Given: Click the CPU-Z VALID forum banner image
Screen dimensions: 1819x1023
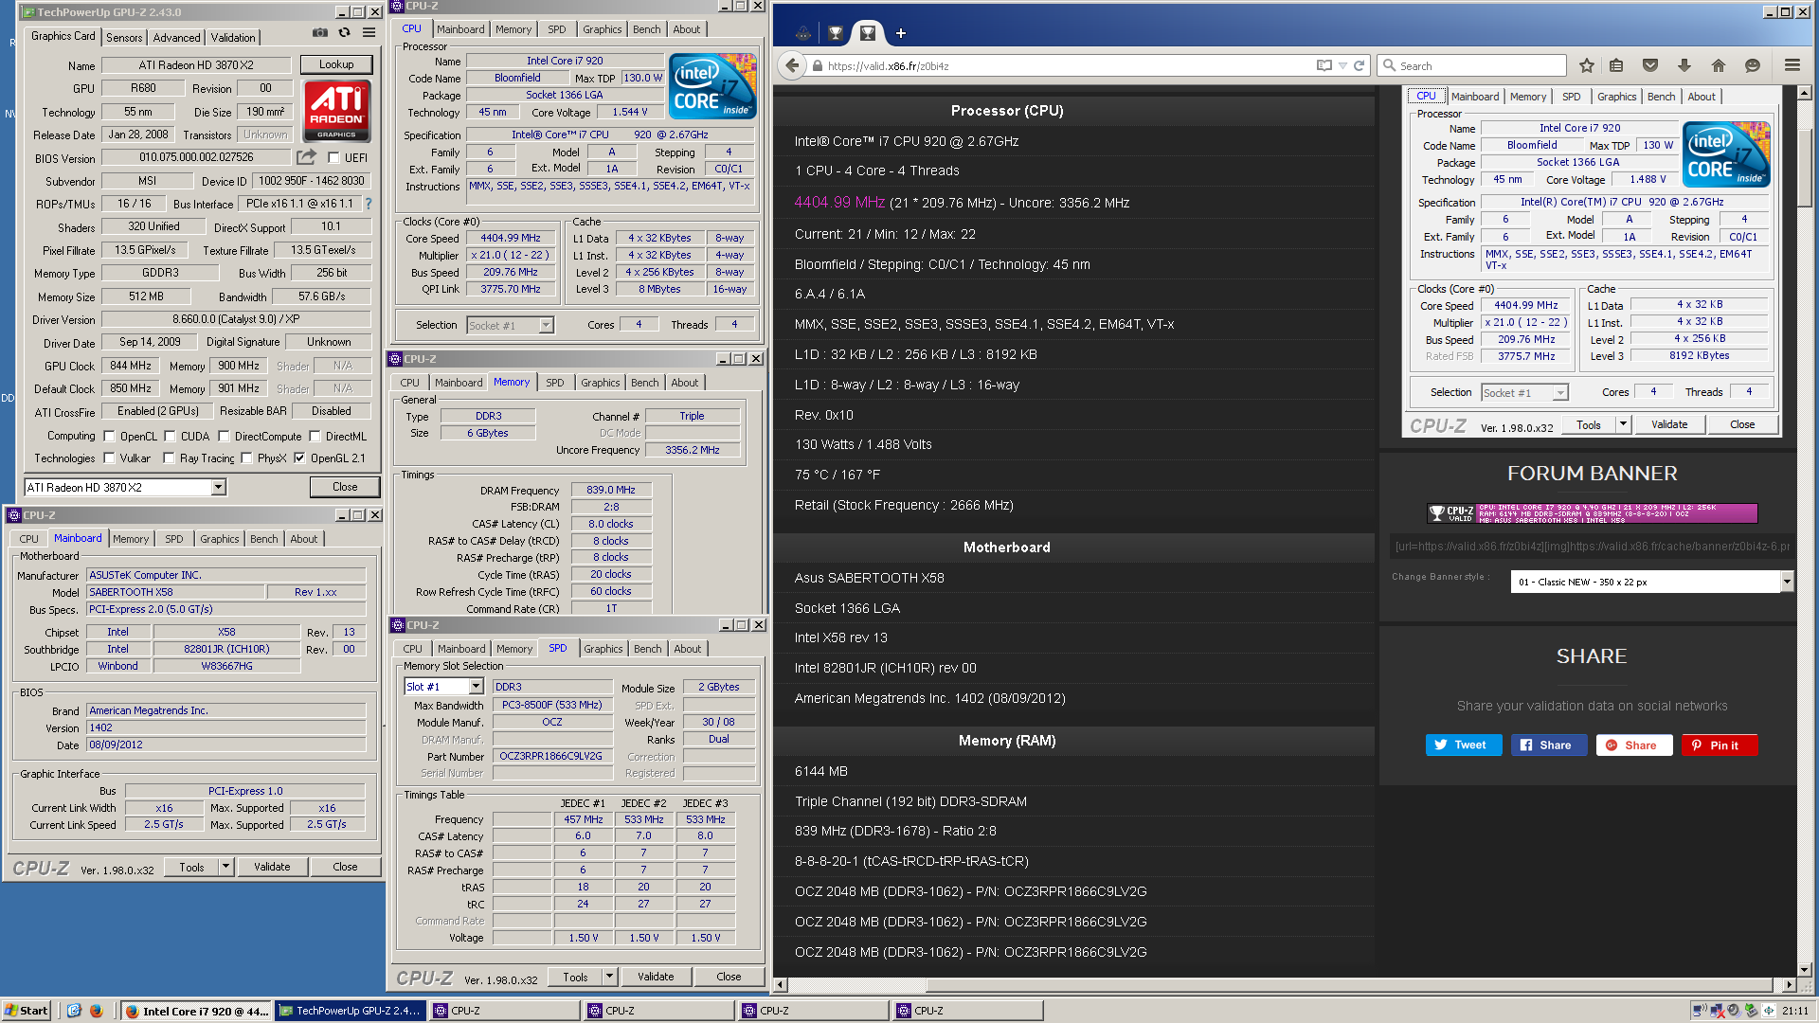Looking at the screenshot, I should coord(1592,513).
